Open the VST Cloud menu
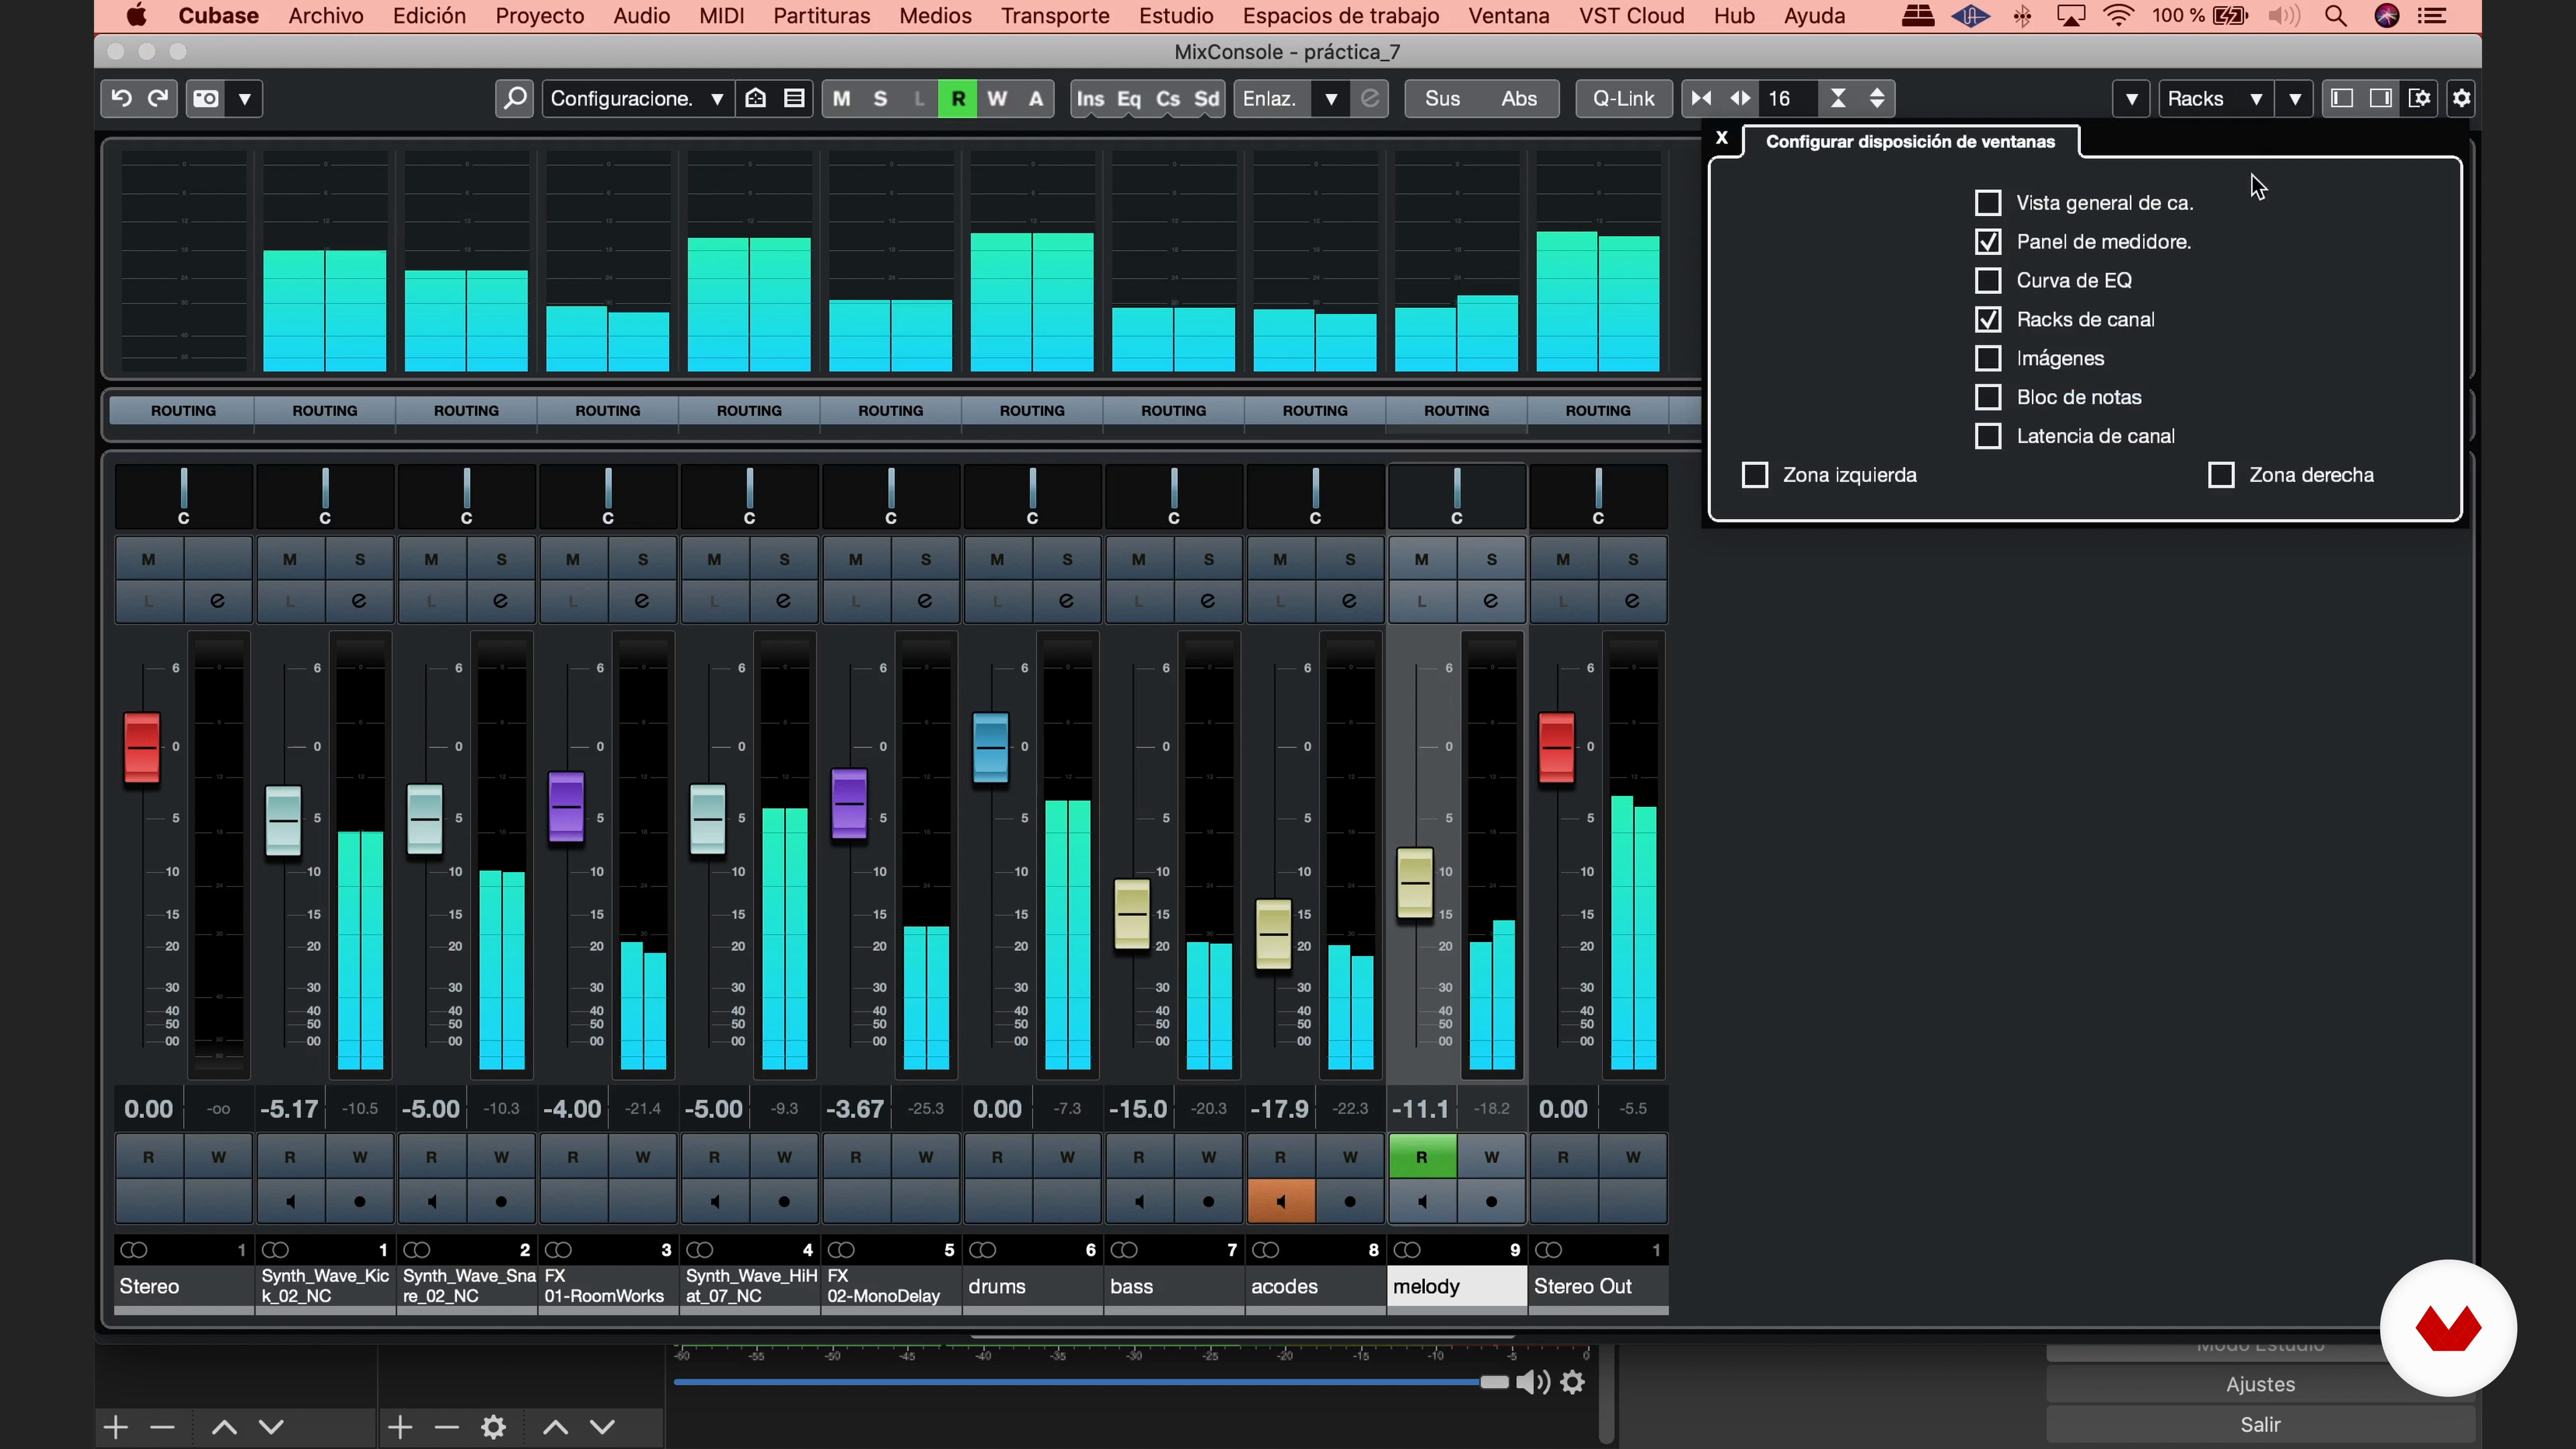Screen dimensions: 2576x1449 pyautogui.click(x=1632, y=16)
